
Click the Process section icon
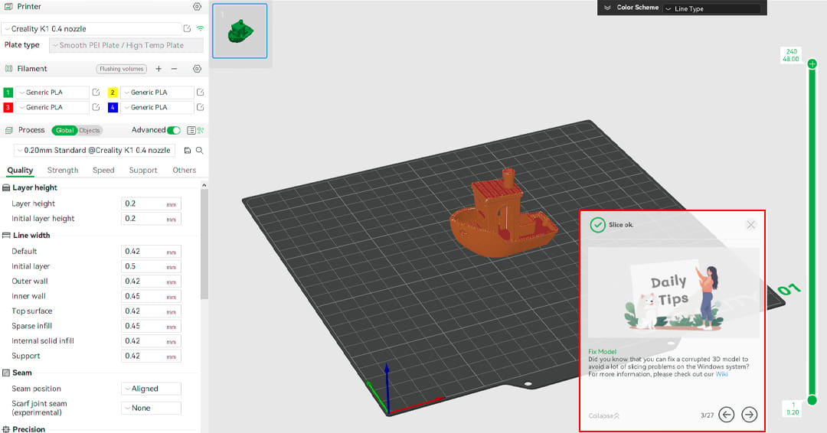[8, 130]
